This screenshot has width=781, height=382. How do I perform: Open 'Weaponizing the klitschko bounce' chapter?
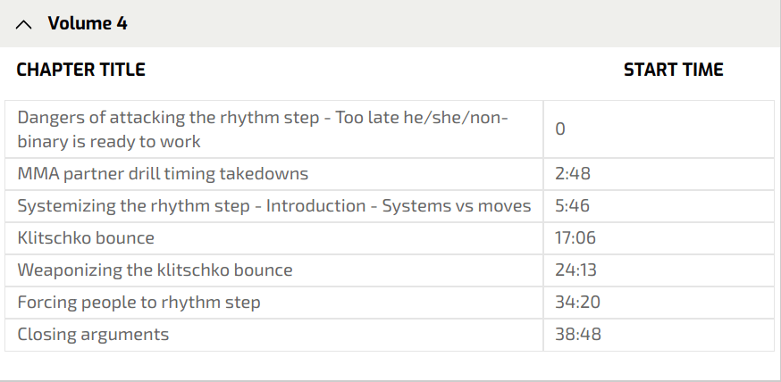[x=155, y=270]
